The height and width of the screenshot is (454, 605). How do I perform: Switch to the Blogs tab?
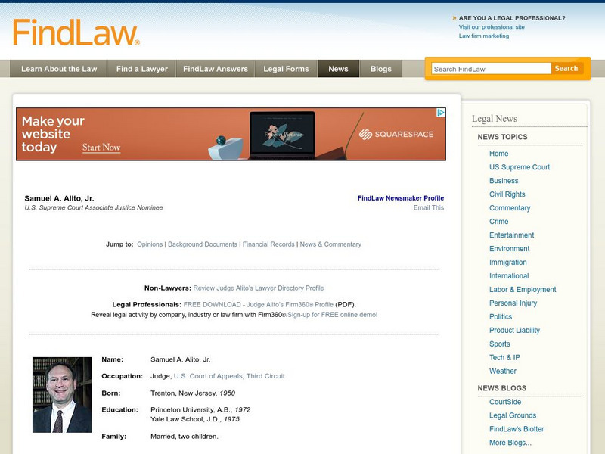pos(380,68)
